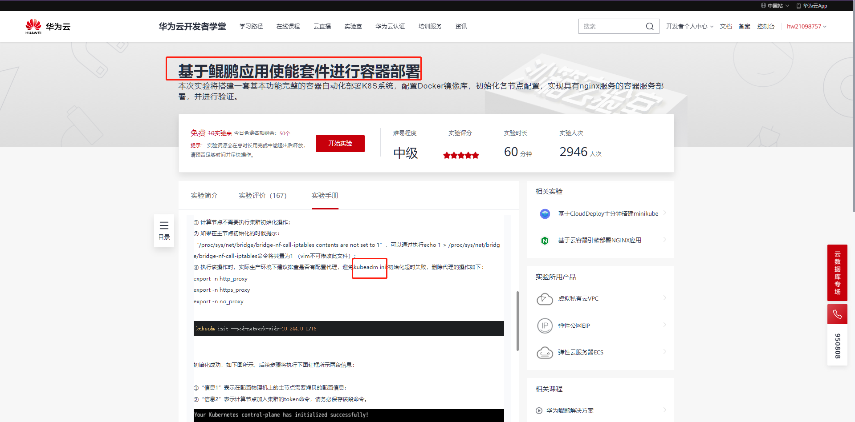Screen dimensions: 855x422
Task: Open the 云数据库专场 side banner
Action: (837, 273)
